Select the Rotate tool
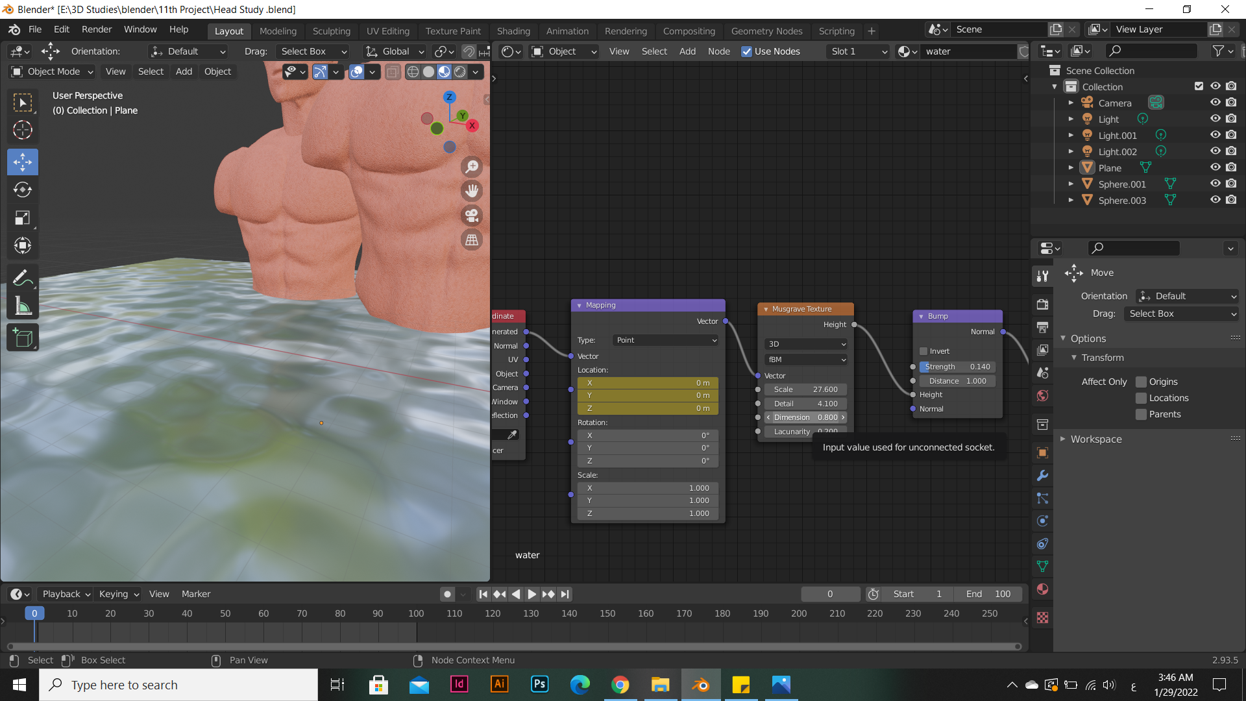This screenshot has height=701, width=1246. coord(23,190)
